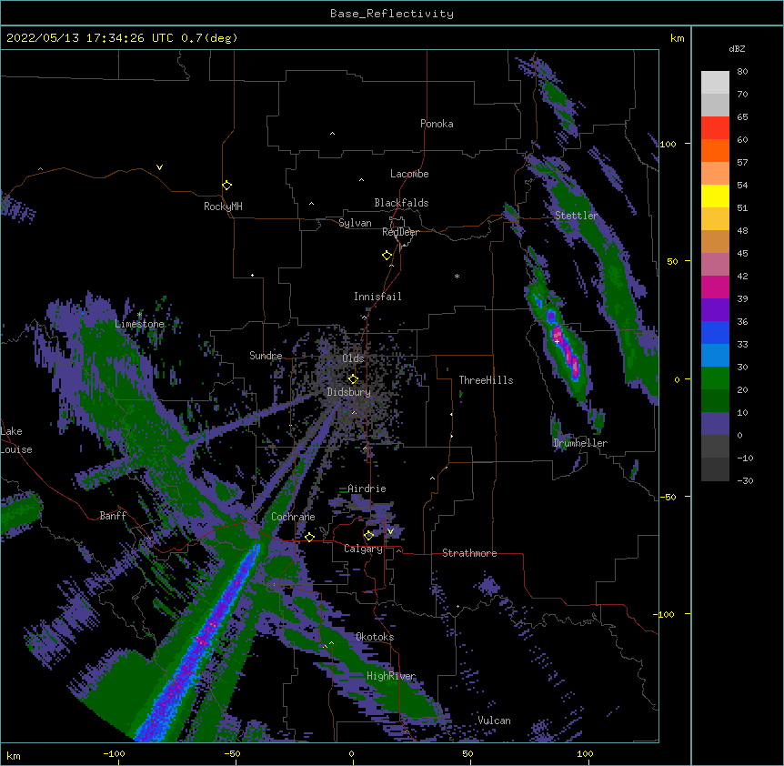Screen dimensions: 784x766
Task: Click the green 30 dBZ legend swatch
Action: pos(715,378)
